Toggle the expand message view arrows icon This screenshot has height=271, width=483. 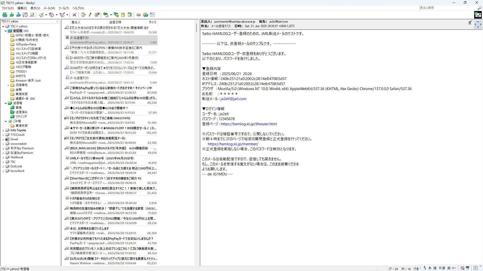tap(478, 24)
